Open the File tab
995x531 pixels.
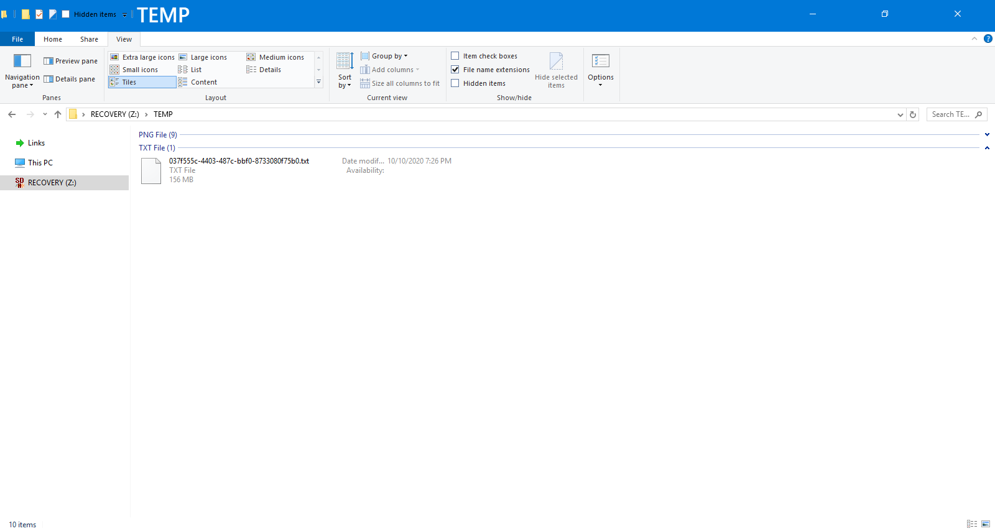[17, 39]
